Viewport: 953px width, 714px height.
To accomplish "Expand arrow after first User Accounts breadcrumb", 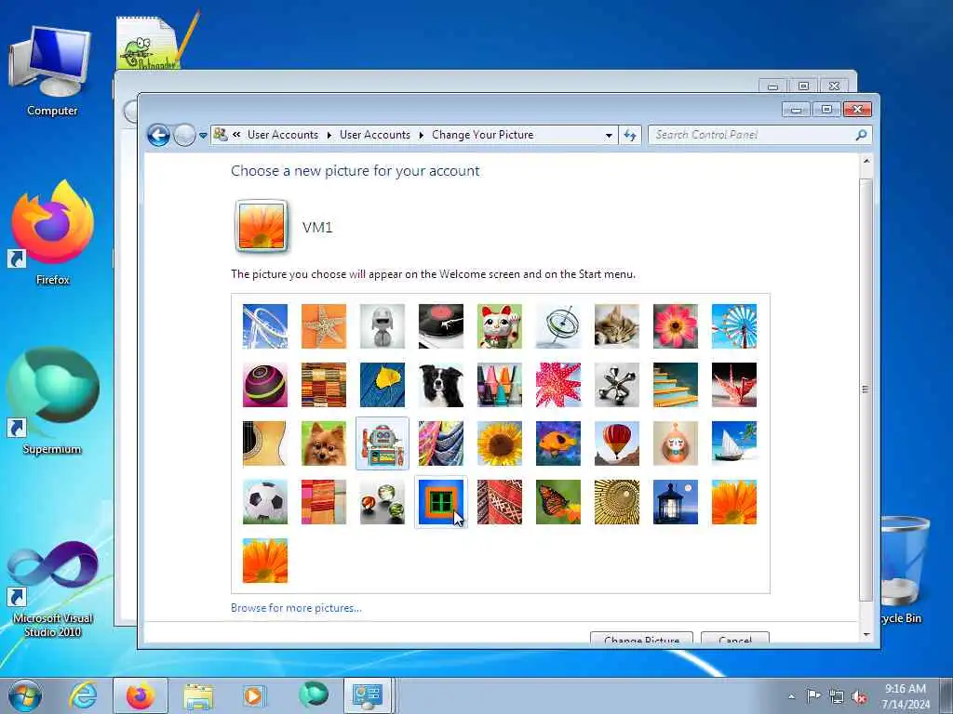I will [329, 135].
